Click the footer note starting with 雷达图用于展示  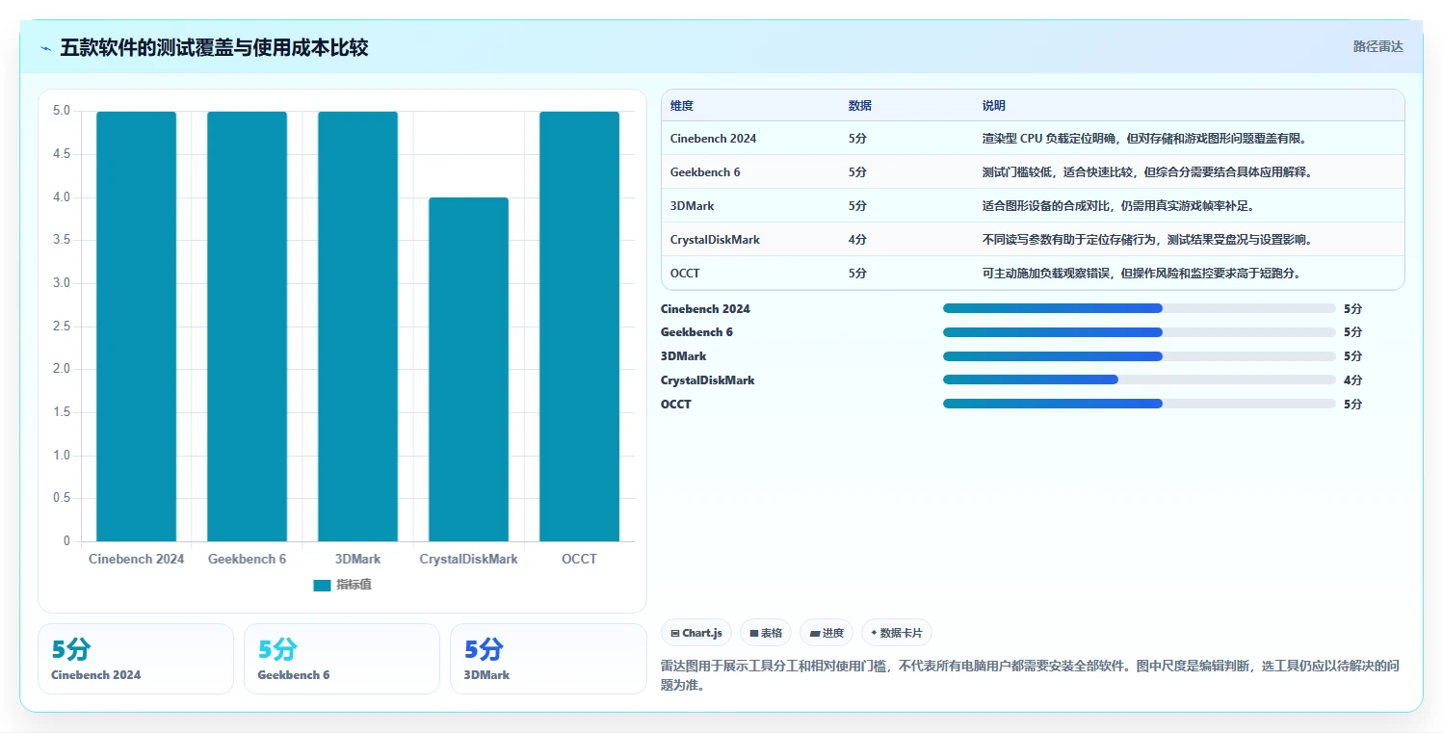[x=1030, y=674]
